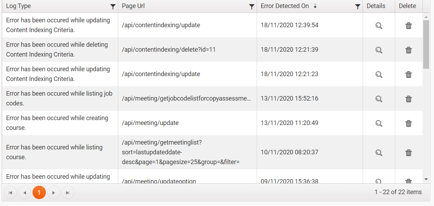434x206 pixels.
Task: Go to the last page
Action: 68,192
